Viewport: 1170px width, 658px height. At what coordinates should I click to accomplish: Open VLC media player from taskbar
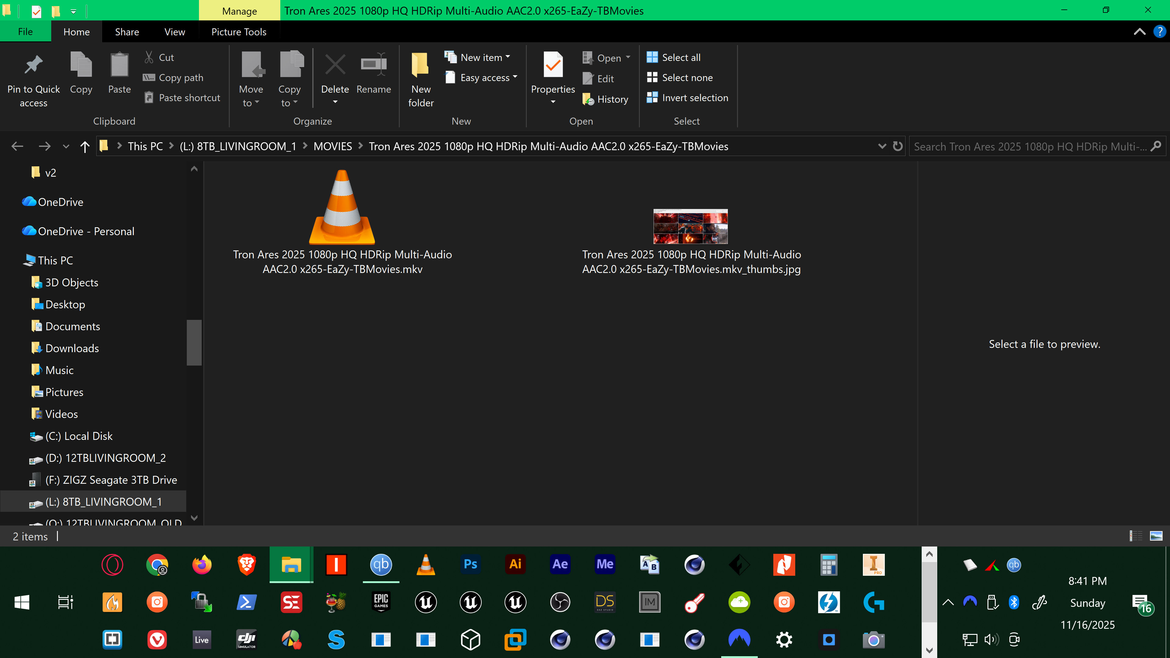(426, 564)
